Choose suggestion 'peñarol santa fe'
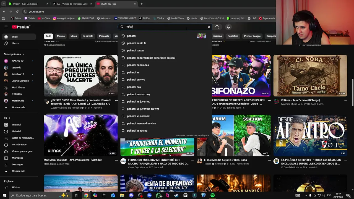 [x=165, y=43]
